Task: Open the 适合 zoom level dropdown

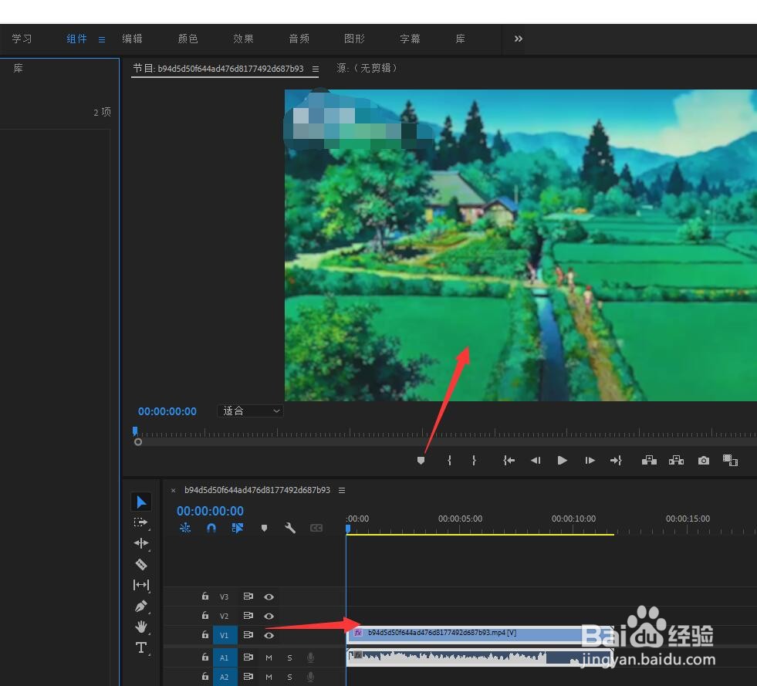Action: [250, 411]
